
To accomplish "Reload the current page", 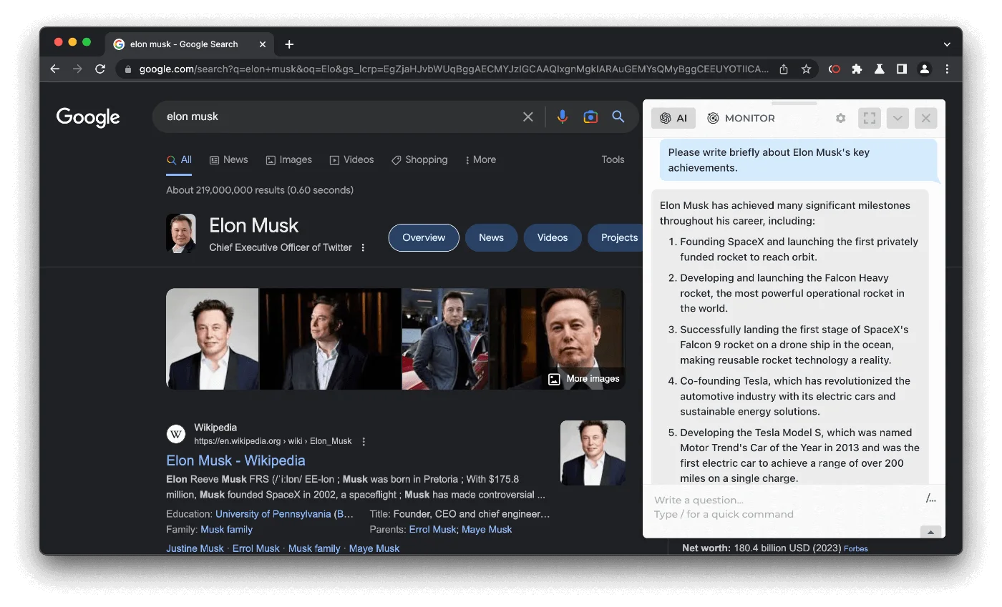I will click(x=100, y=69).
